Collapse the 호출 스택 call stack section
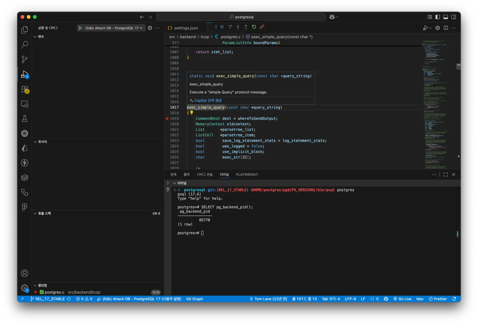The width and height of the screenshot is (478, 325). coord(35,213)
